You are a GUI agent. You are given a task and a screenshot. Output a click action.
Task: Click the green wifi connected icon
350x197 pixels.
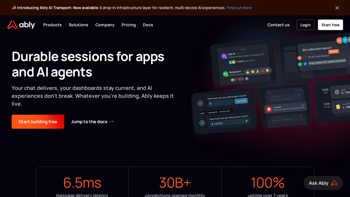[202, 123]
